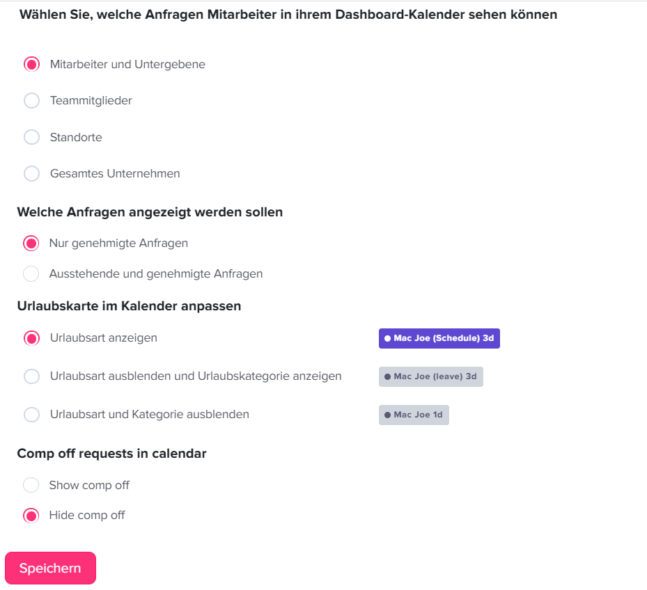
Task: Click the dashboard calendar instructions title
Action: click(288, 14)
